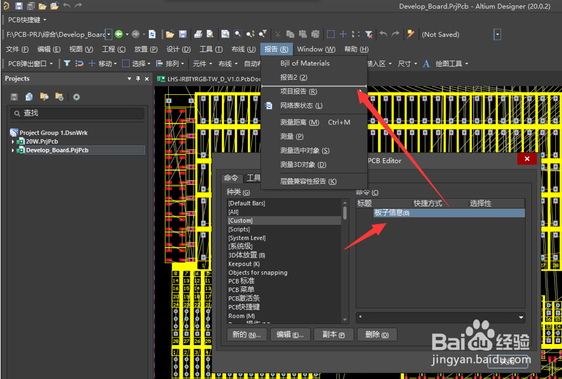The height and width of the screenshot is (379, 562).
Task: Select Bill of Materials from the 报告 menu
Action: (x=305, y=63)
